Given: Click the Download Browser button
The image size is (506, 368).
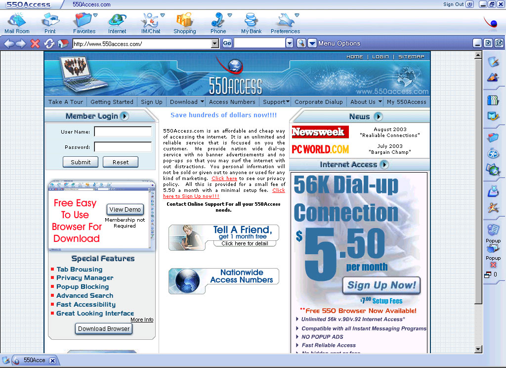Looking at the screenshot, I should (x=104, y=328).
